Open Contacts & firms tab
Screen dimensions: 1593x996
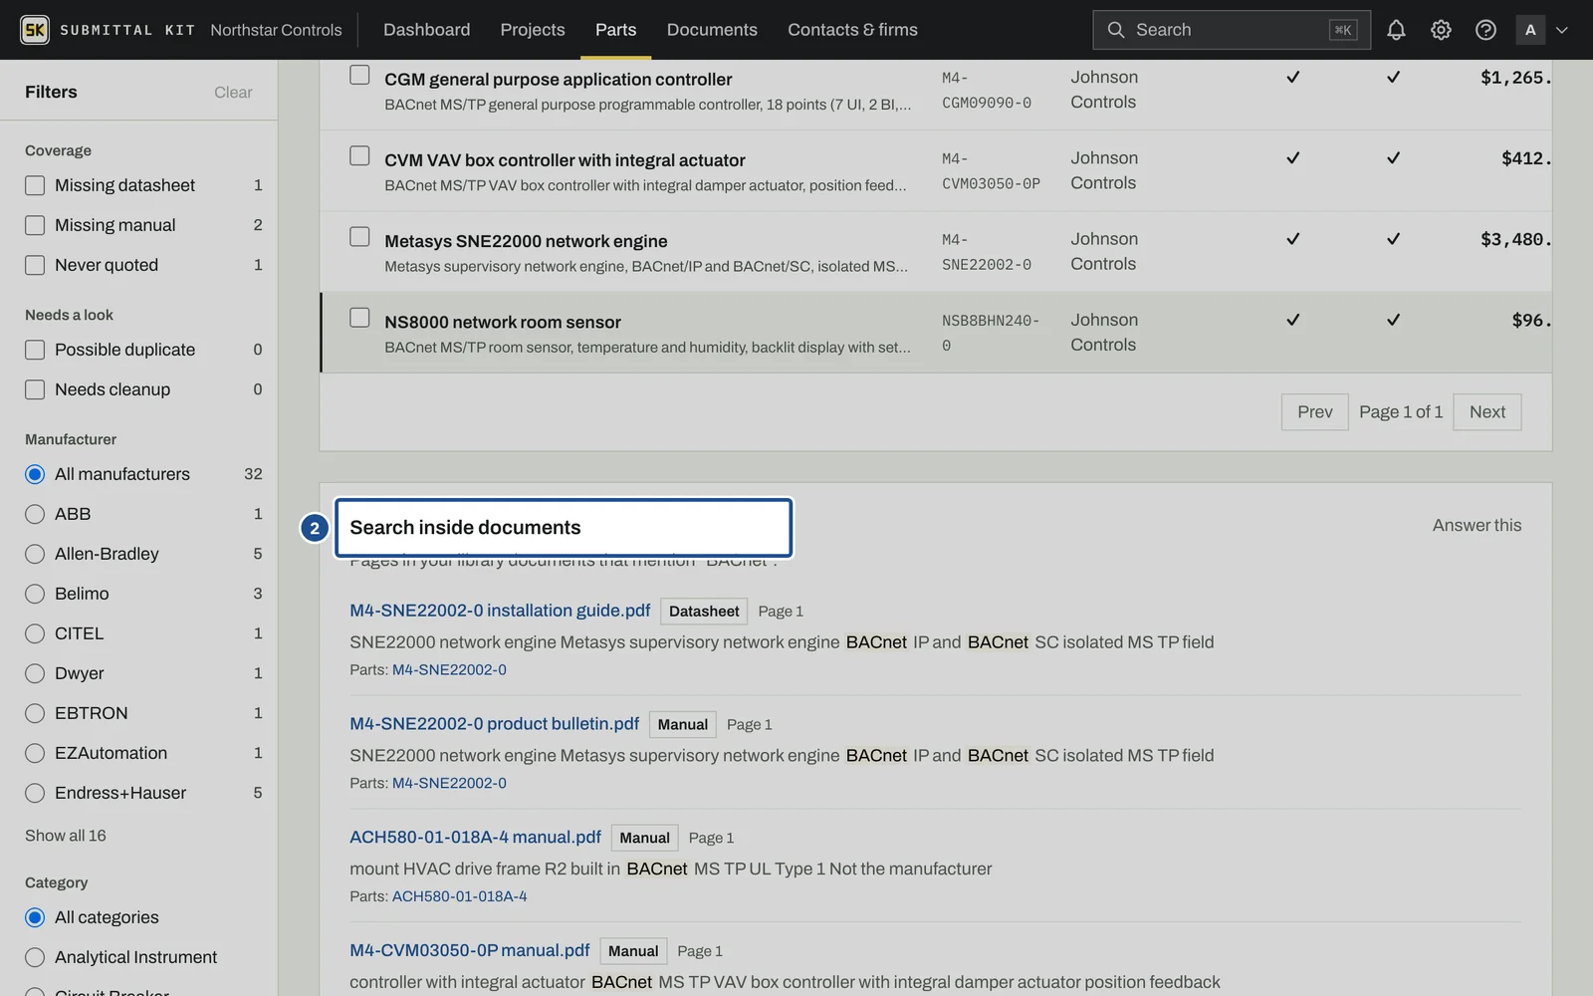pos(852,30)
